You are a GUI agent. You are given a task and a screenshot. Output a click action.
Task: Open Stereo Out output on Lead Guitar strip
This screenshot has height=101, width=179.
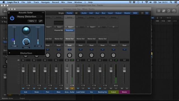pyautogui.click(x=81, y=39)
